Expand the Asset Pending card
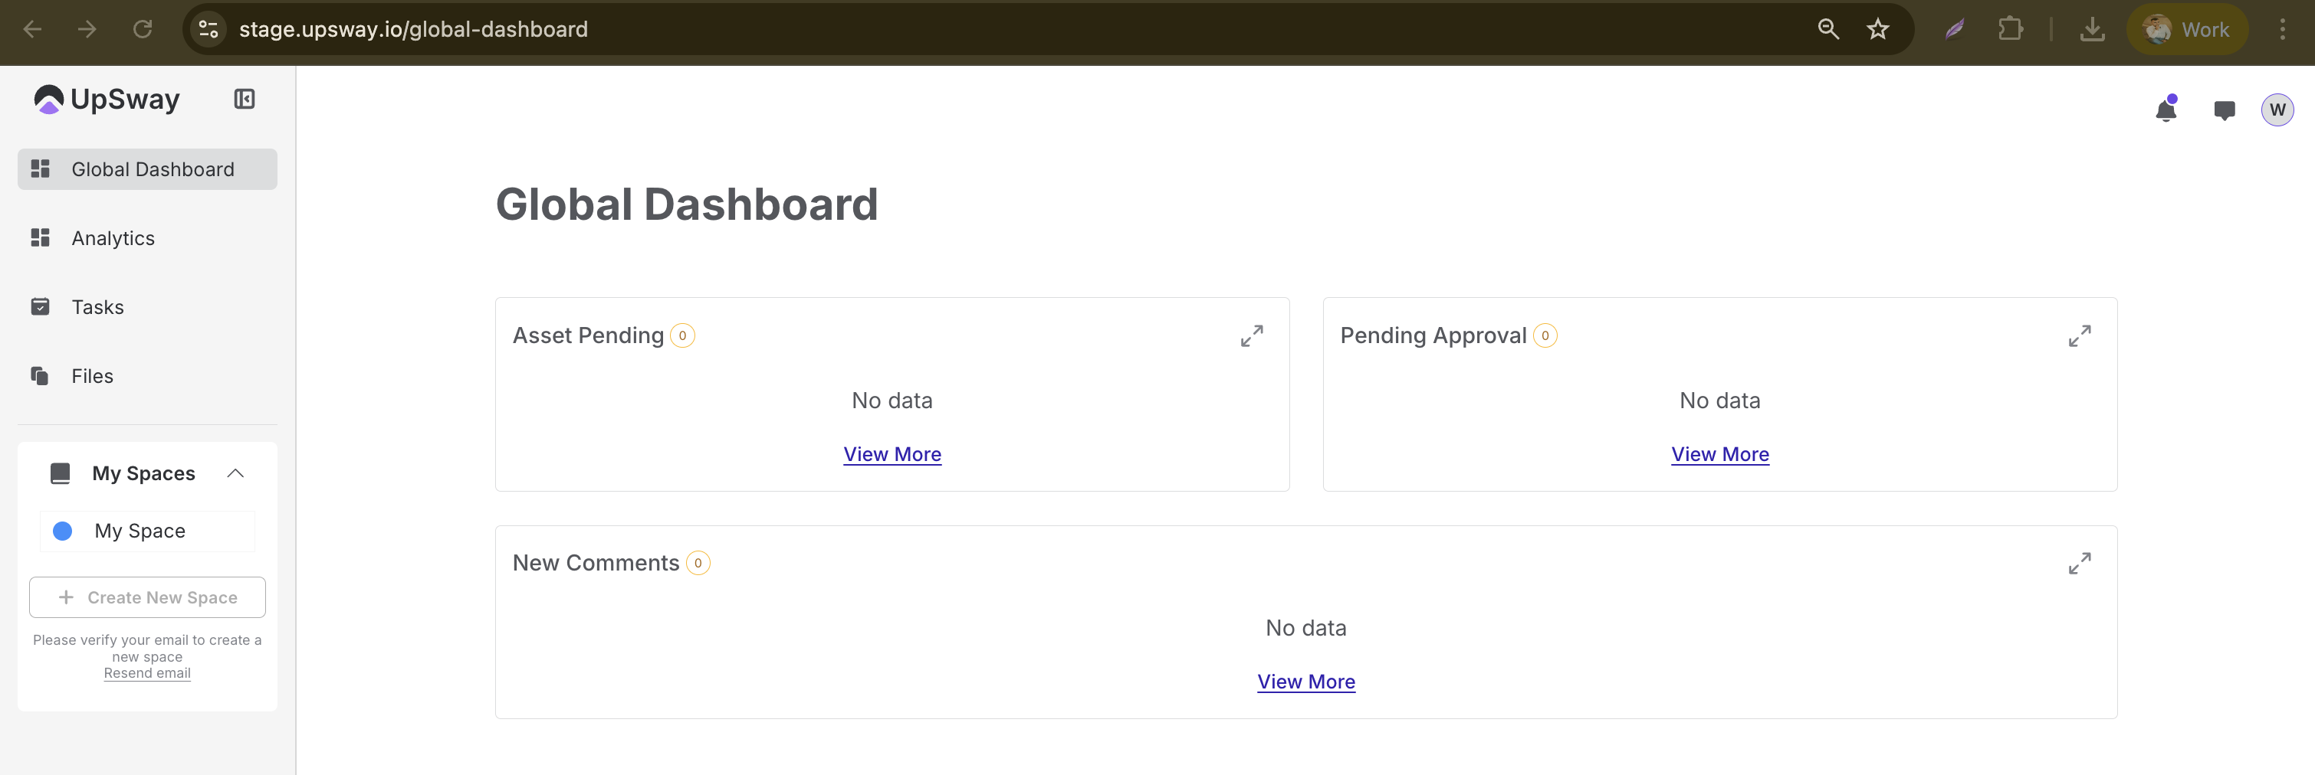The width and height of the screenshot is (2315, 775). click(1252, 336)
